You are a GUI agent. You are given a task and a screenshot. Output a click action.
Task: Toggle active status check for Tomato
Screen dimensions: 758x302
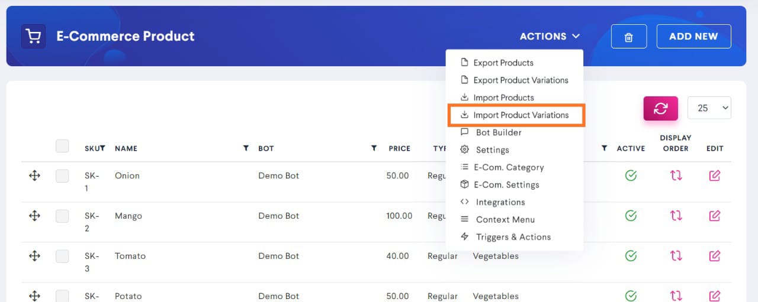pos(631,256)
